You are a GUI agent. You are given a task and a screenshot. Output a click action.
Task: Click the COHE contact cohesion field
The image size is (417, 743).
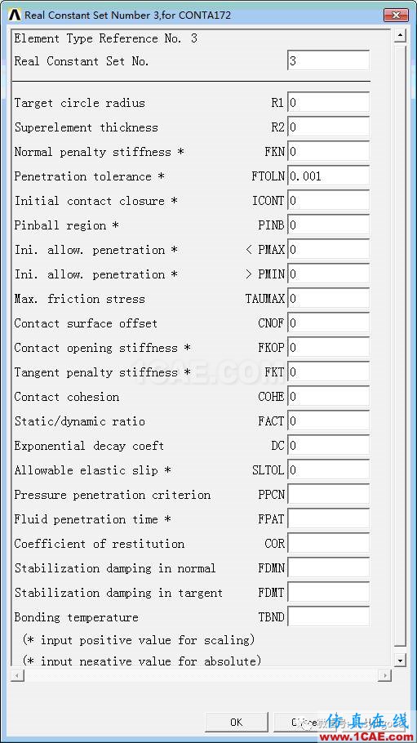point(328,397)
